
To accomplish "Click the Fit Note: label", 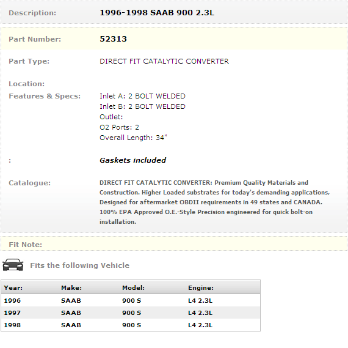I will 25,245.
